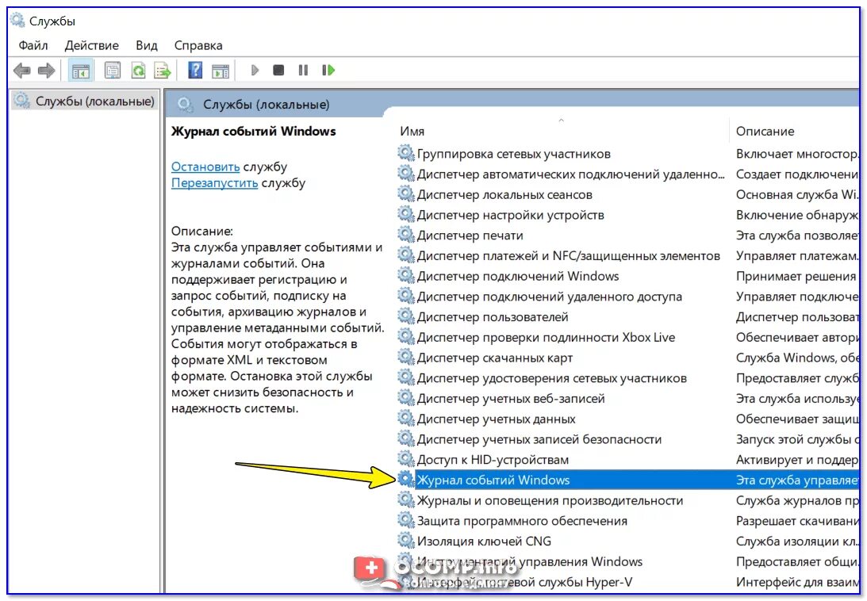Click the Остановить service link
867x601 pixels.
205,167
